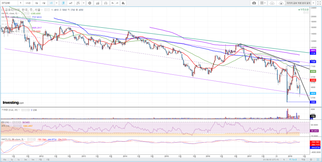
Task: Open settings for the MA 50 indicator
Action: coord(25,13)
